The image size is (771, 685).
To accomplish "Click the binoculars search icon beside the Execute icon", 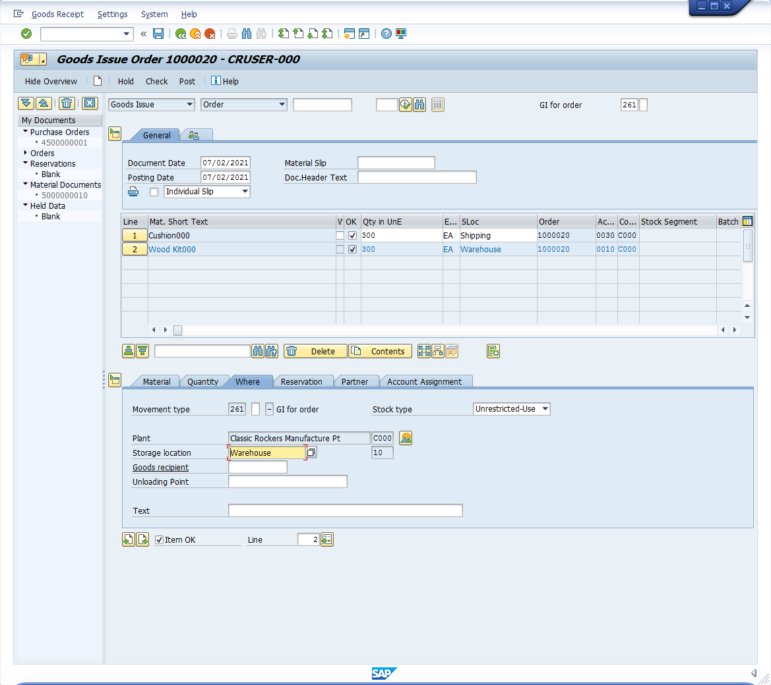I will [x=419, y=105].
